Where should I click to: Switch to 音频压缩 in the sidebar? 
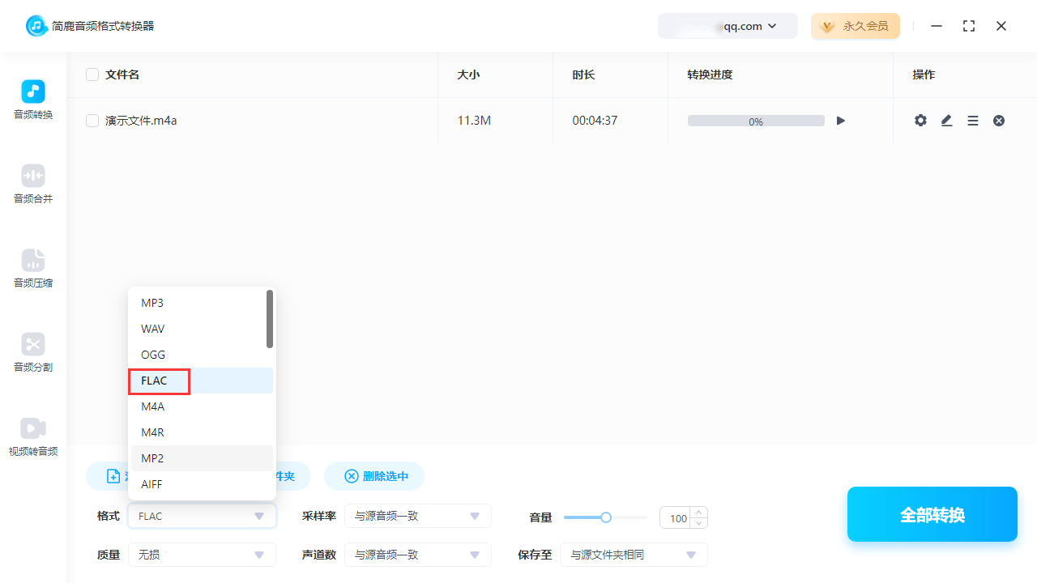coord(32,267)
